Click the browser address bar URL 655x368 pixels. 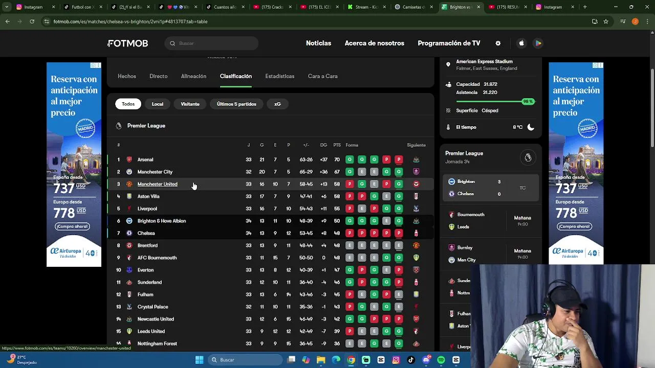tap(130, 21)
